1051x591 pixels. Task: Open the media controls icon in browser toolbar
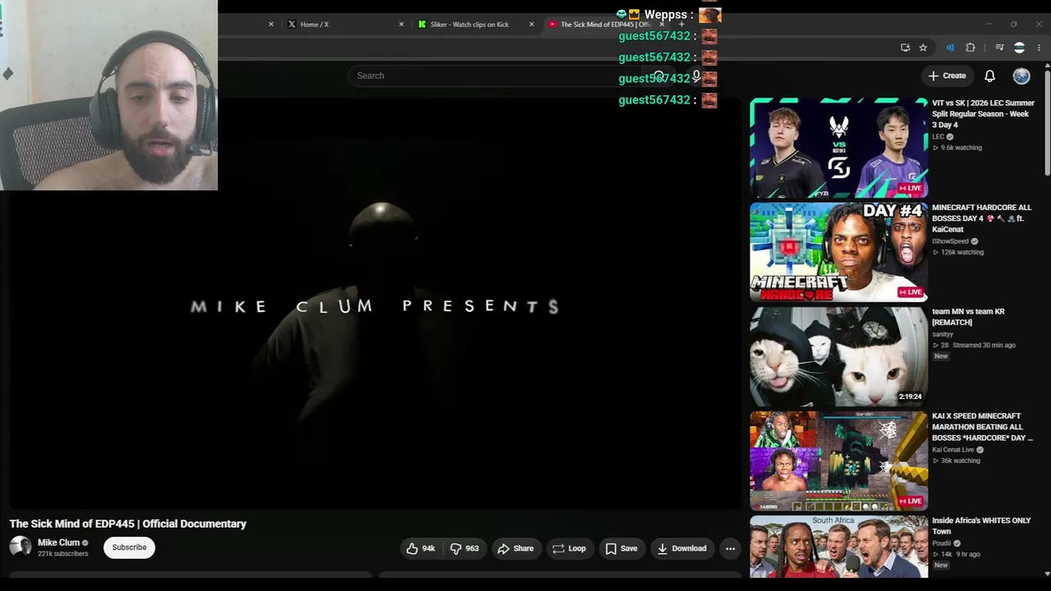click(999, 48)
